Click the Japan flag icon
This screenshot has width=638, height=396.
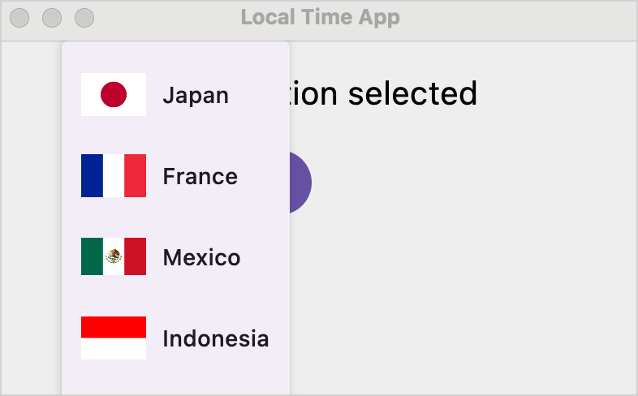pos(114,94)
